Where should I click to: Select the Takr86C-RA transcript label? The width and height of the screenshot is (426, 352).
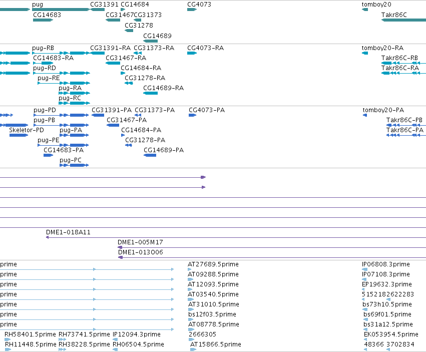(400, 68)
